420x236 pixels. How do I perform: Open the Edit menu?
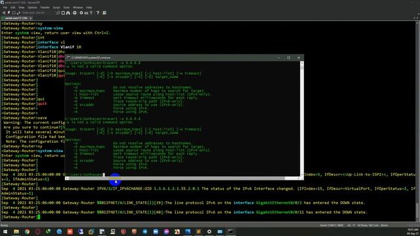pos(13,7)
